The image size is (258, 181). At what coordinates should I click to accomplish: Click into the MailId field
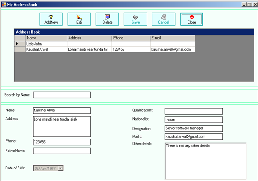[193, 137]
